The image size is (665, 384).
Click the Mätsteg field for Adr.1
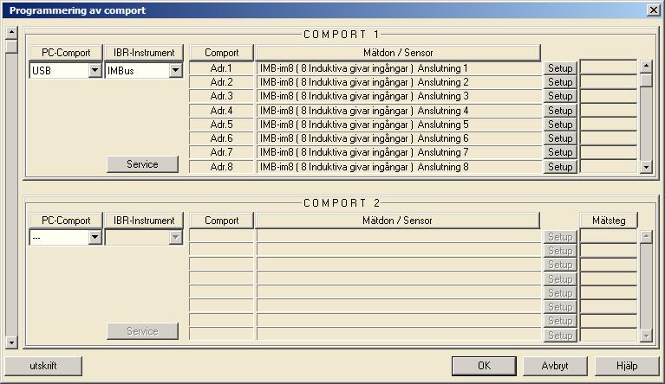[609, 67]
